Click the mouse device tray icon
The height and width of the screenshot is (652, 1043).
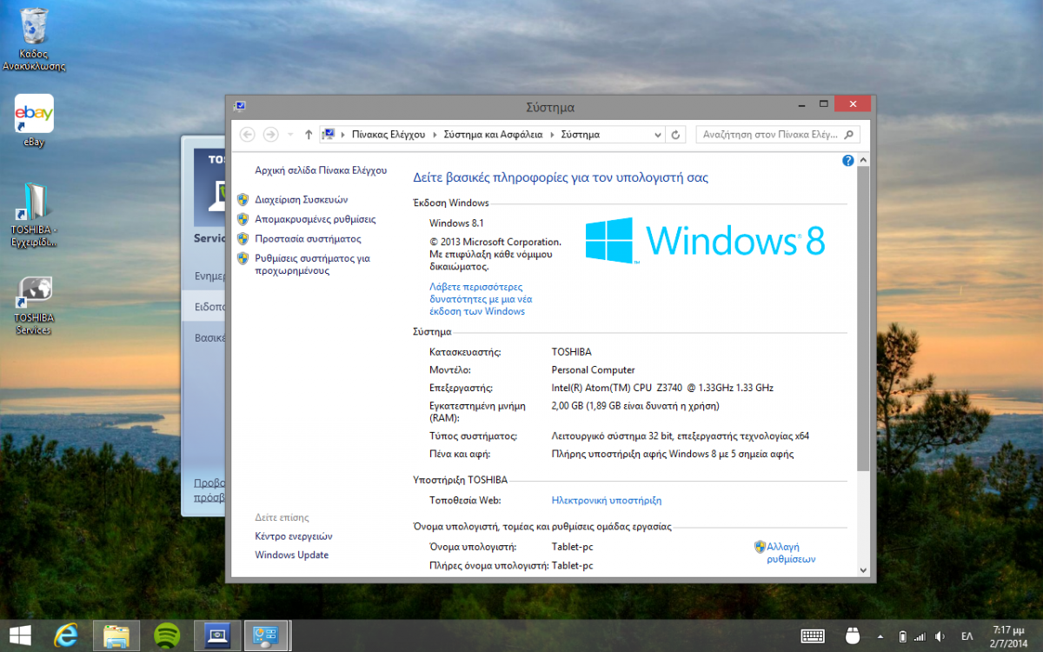852,636
